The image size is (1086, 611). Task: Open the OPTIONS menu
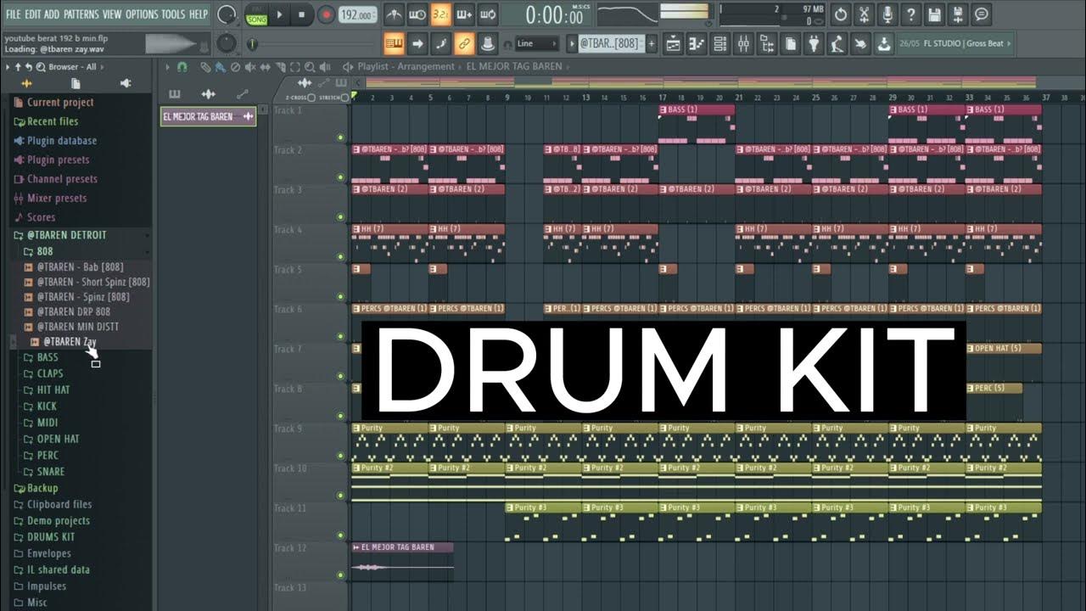[x=142, y=14]
